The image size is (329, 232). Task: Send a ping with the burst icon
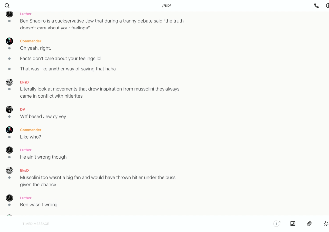(x=326, y=224)
